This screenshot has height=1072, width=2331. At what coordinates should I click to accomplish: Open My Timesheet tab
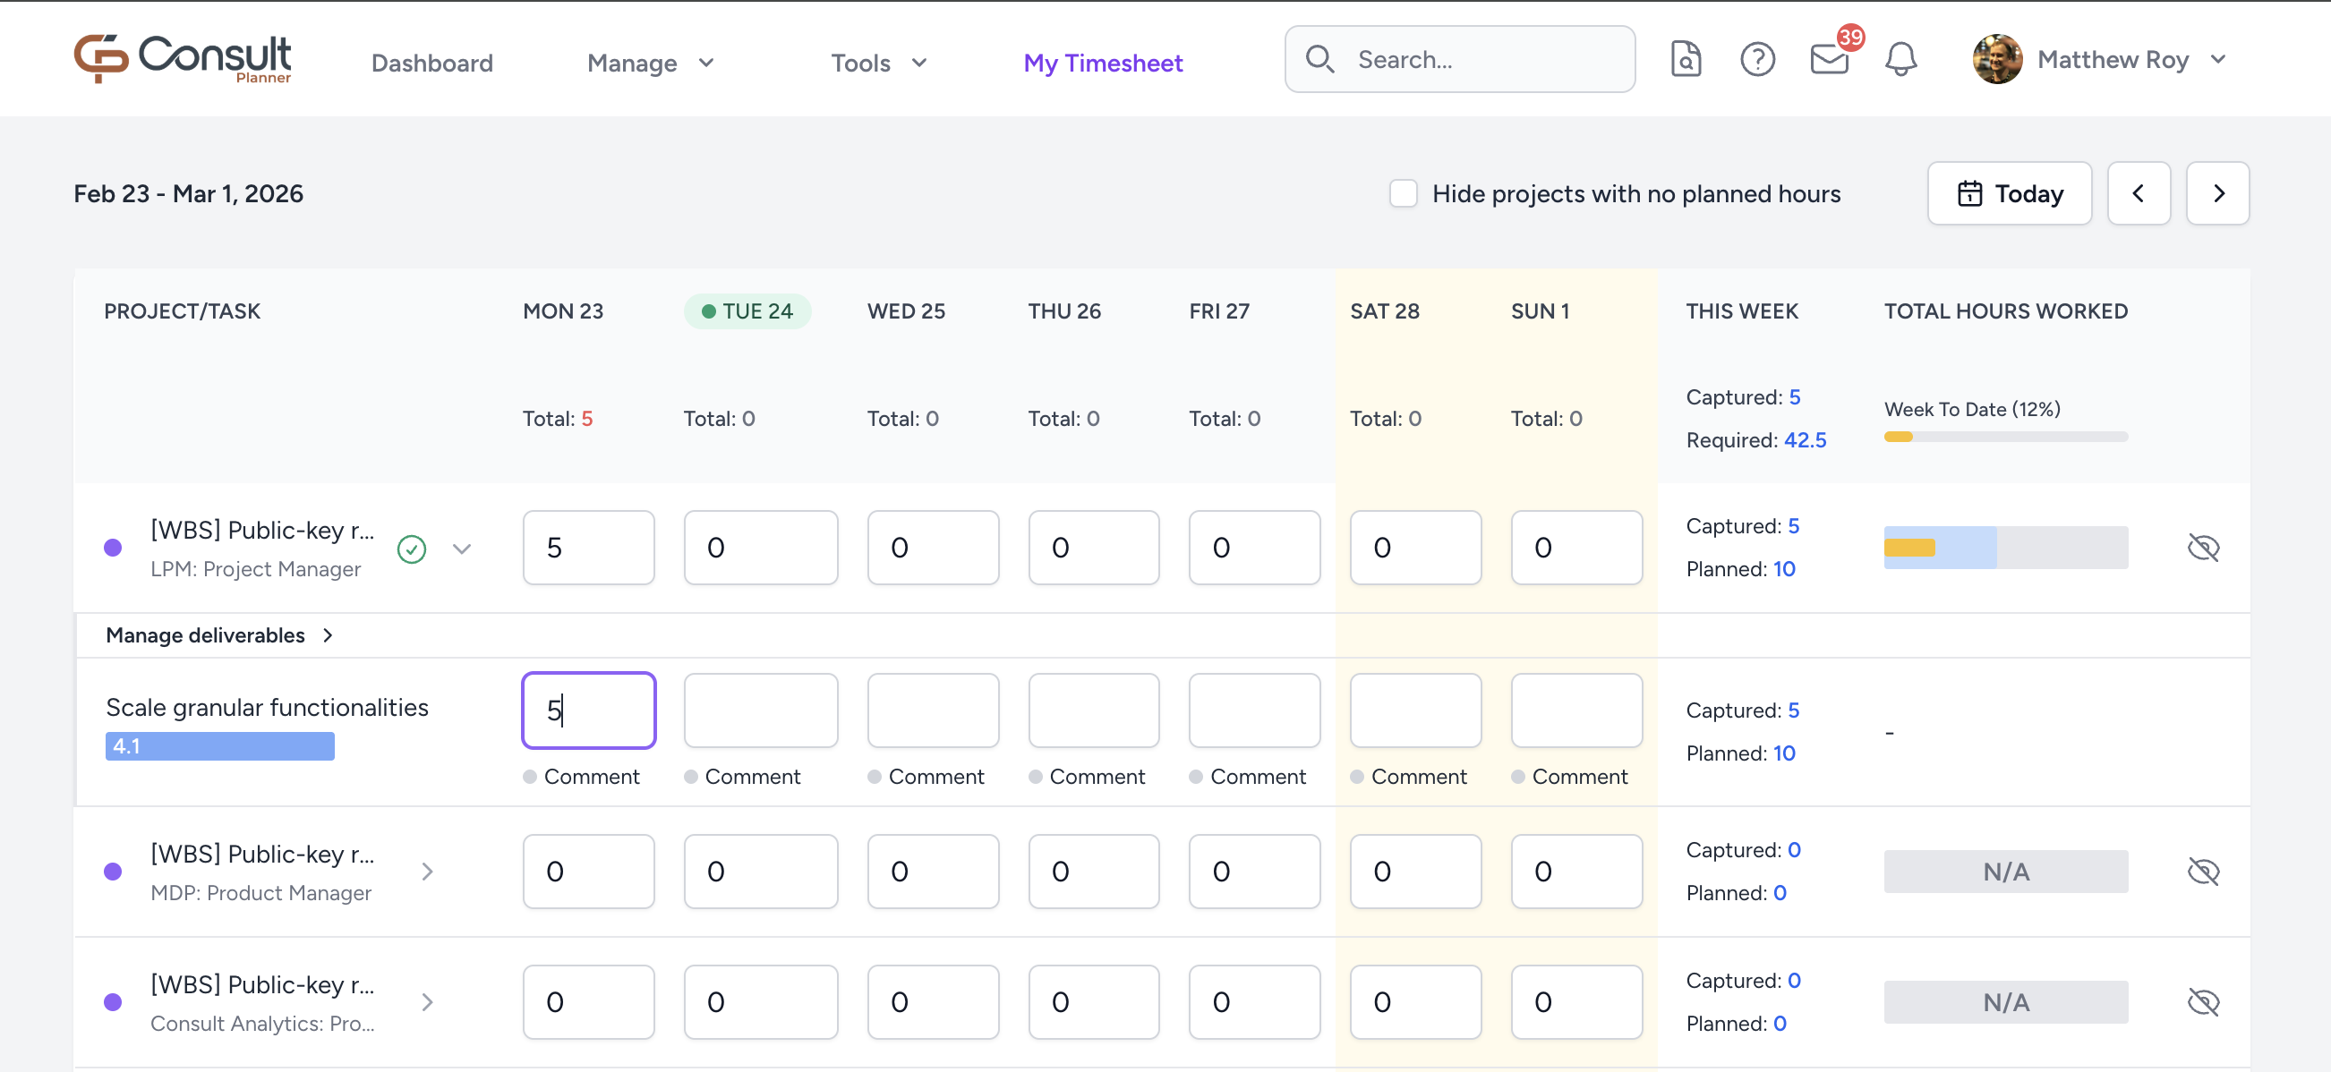click(x=1103, y=64)
